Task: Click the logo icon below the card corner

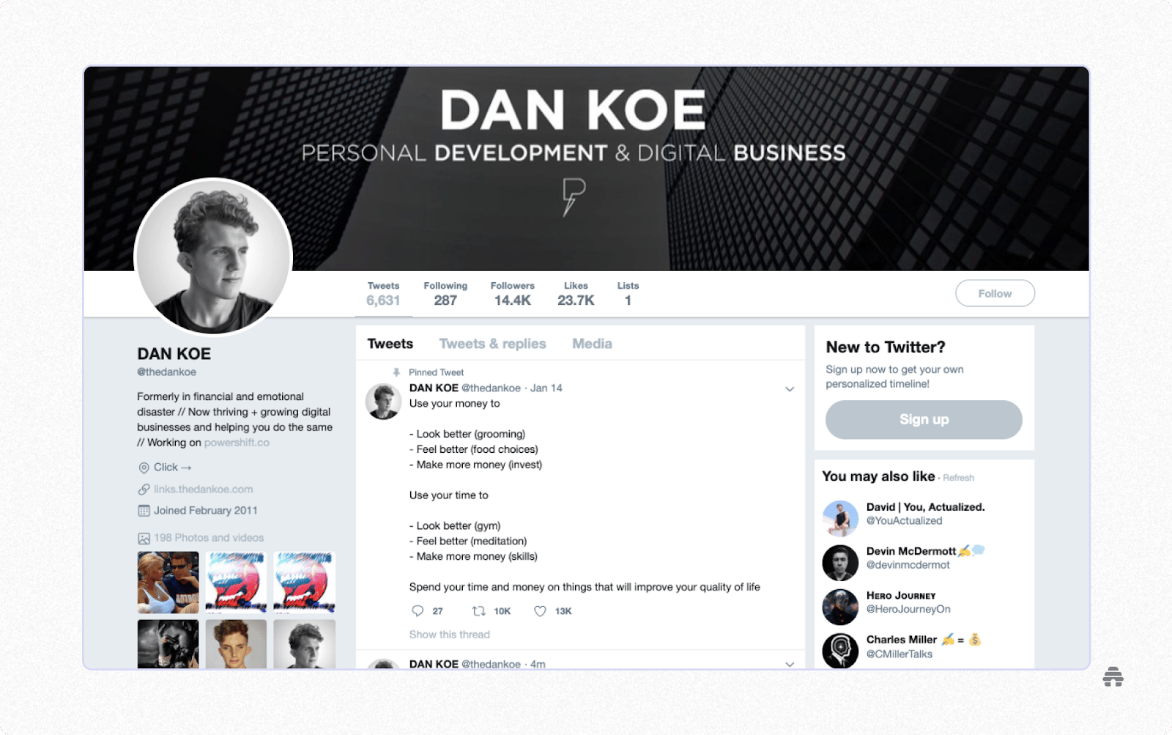Action: 1113,676
